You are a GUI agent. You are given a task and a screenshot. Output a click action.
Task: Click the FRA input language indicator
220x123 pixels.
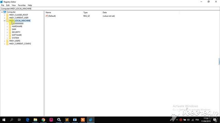click(197, 120)
